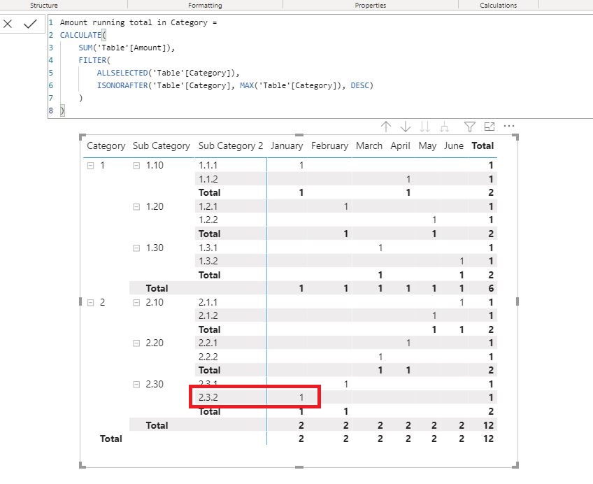The height and width of the screenshot is (484, 593).
Task: Click the bottom-center resize handle of visual
Action: [299, 467]
